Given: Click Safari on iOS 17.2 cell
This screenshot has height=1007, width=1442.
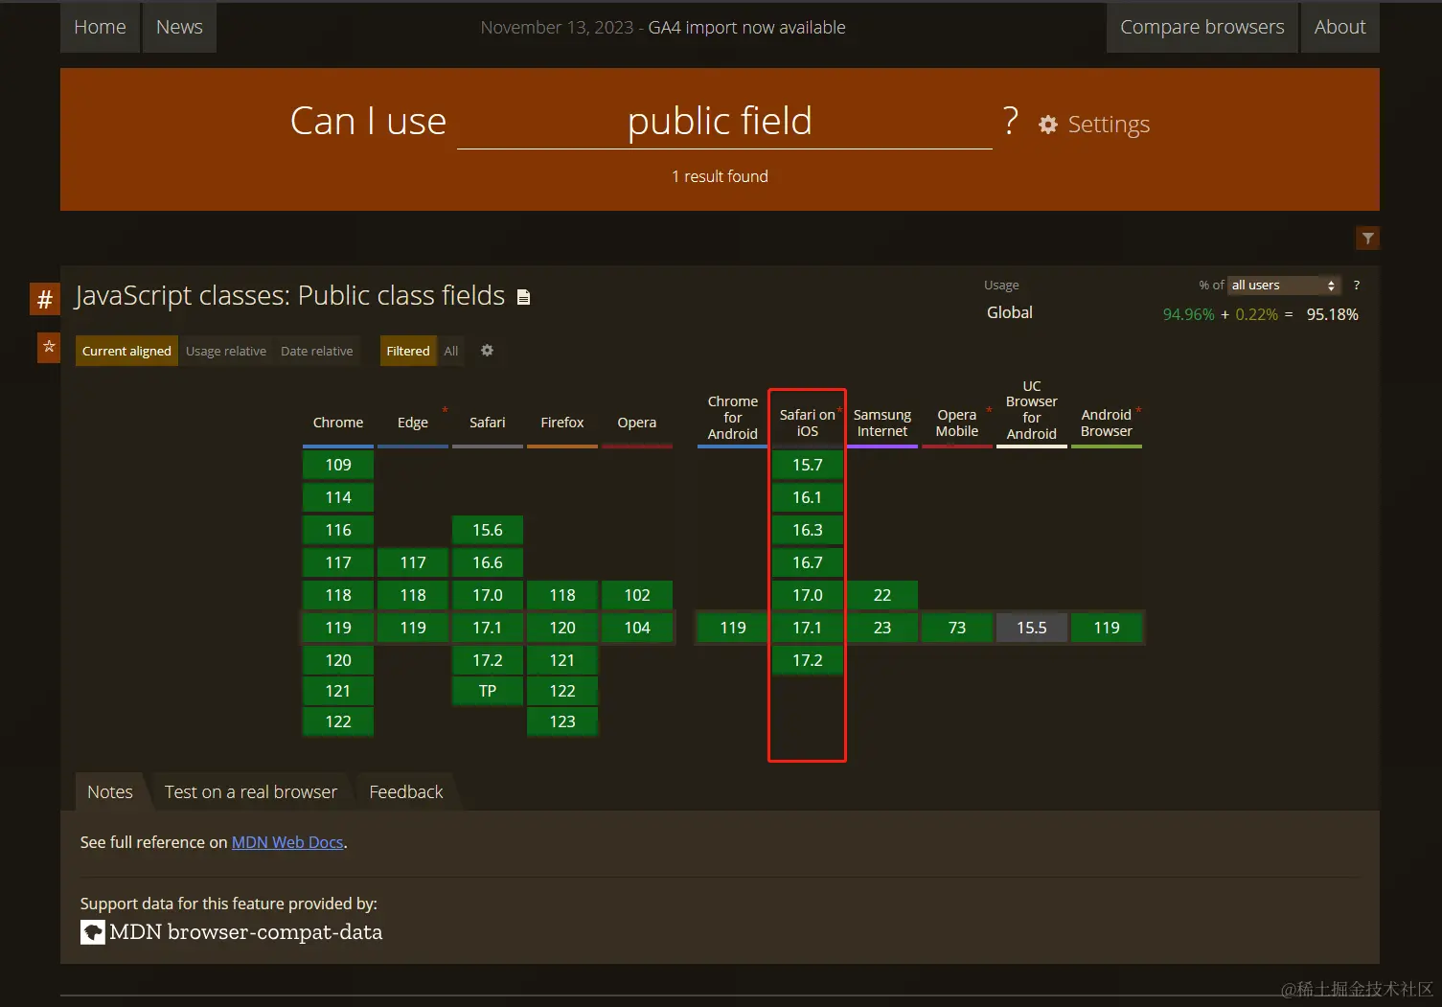Looking at the screenshot, I should [808, 660].
